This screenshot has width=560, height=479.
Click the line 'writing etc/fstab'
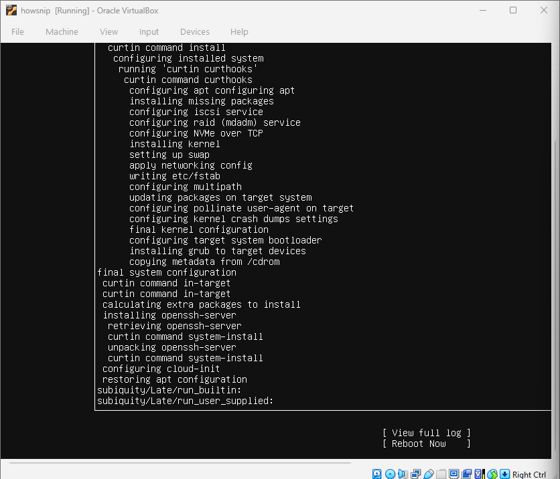(175, 176)
